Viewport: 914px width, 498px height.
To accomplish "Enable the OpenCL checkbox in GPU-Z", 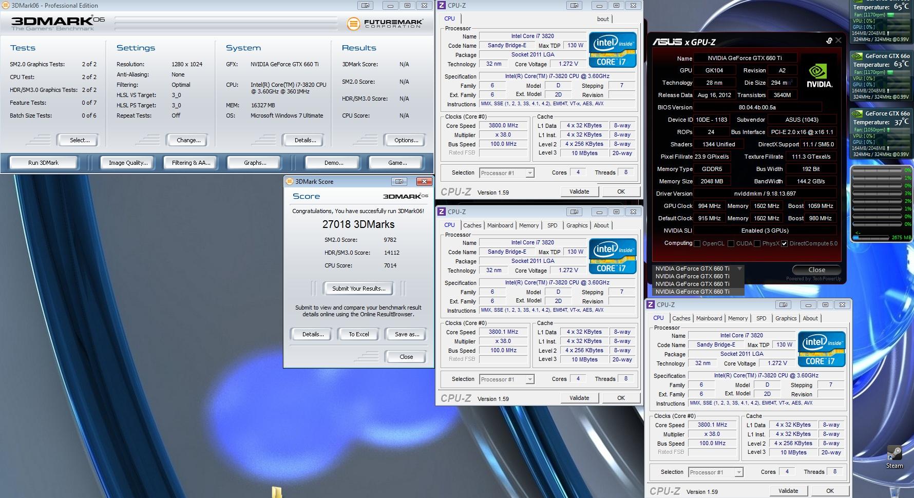I will click(x=697, y=243).
